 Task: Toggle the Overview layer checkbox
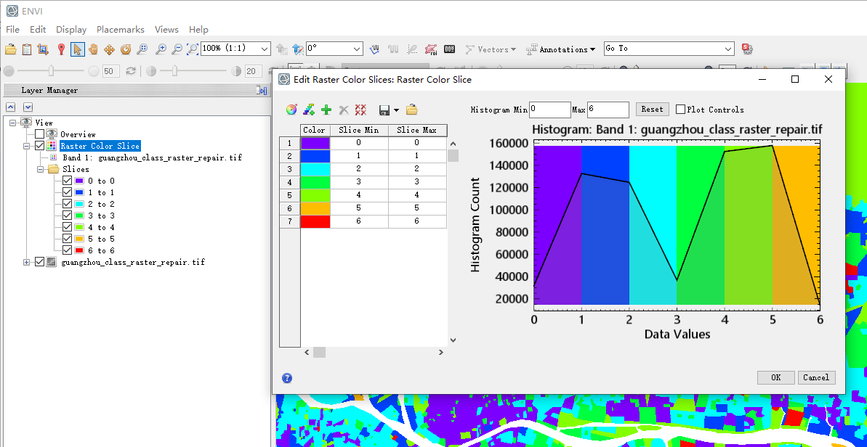(39, 134)
